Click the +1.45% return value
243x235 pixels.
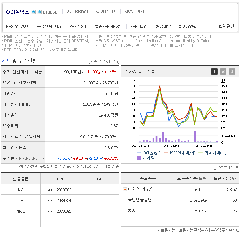[x=111, y=72]
